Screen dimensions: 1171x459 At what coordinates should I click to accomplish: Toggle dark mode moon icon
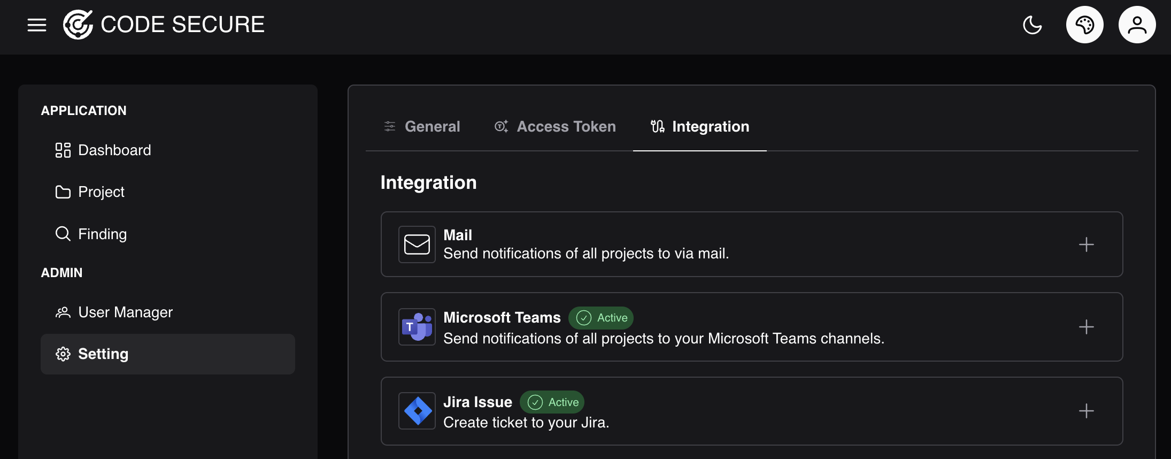tap(1032, 25)
